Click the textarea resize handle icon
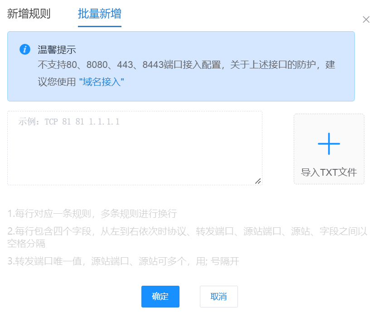 258,181
